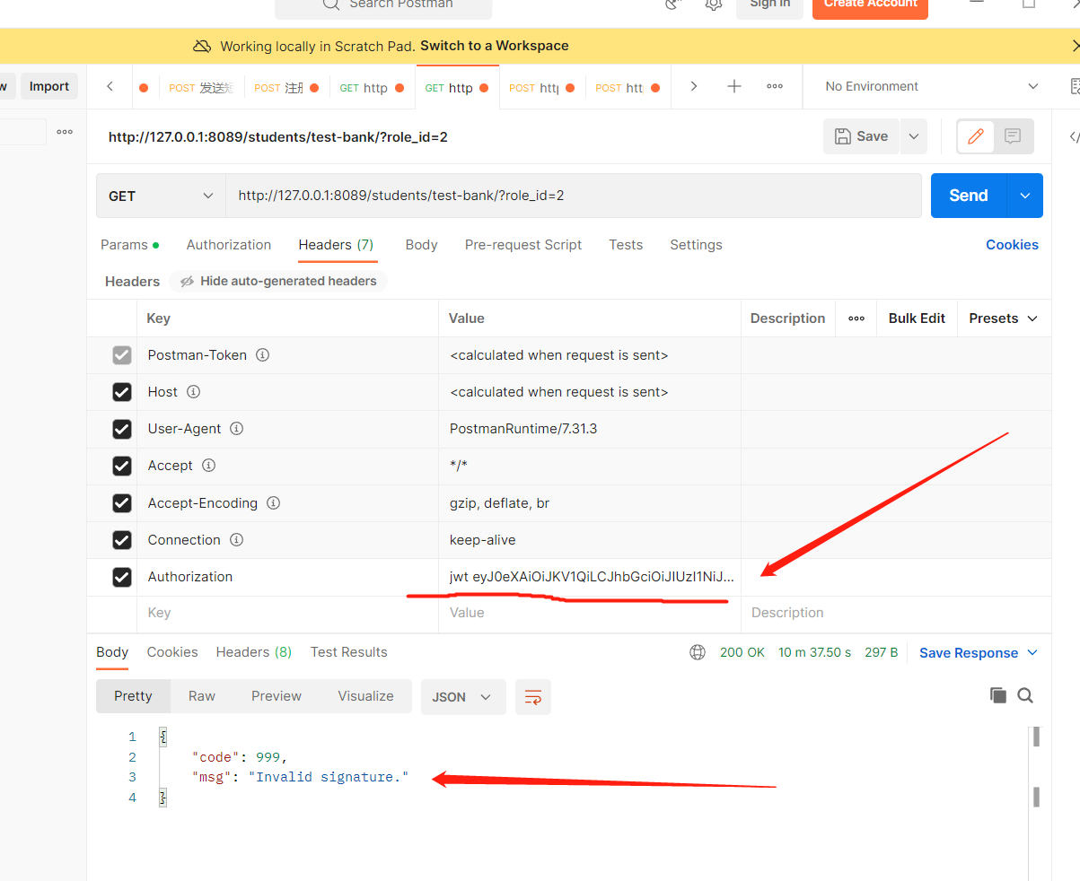This screenshot has height=881, width=1080.
Task: Click the hidden-eye icon in Hide auto-generated headers
Action: [187, 281]
